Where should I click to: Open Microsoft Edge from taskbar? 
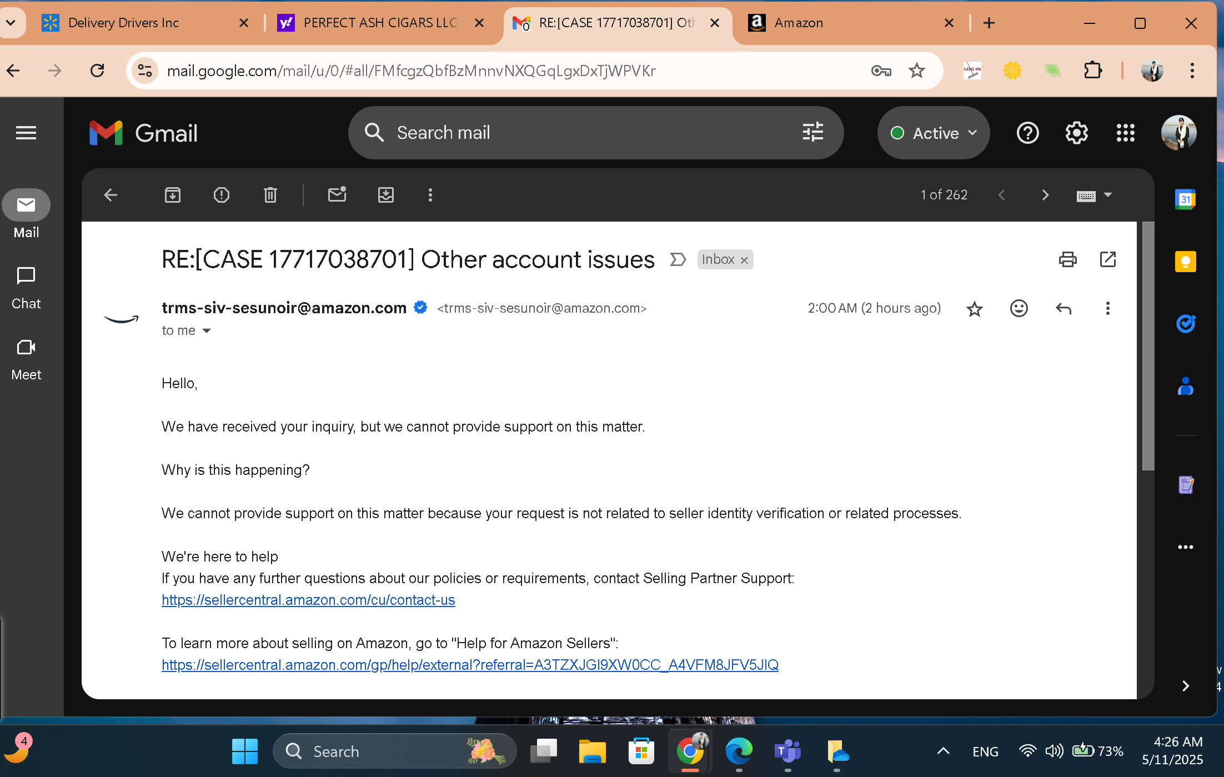tap(739, 751)
